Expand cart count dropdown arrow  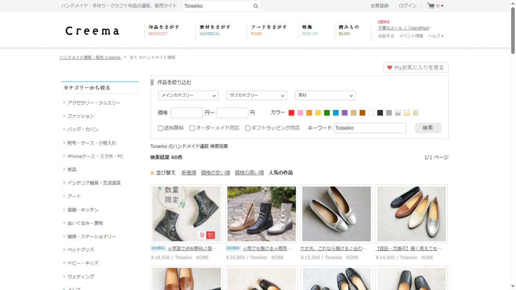(x=442, y=6)
